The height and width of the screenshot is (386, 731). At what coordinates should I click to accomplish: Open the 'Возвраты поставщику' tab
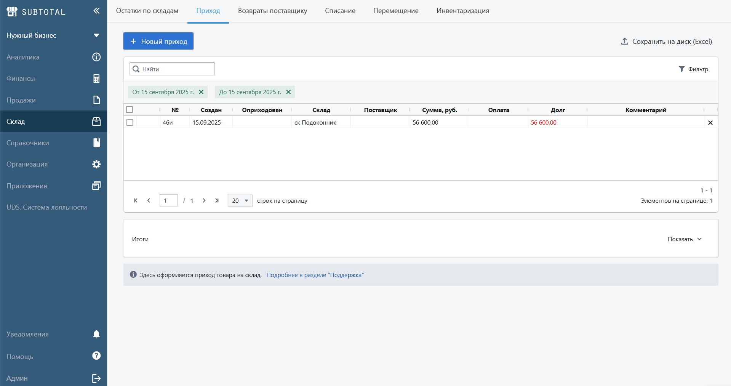[x=272, y=11]
